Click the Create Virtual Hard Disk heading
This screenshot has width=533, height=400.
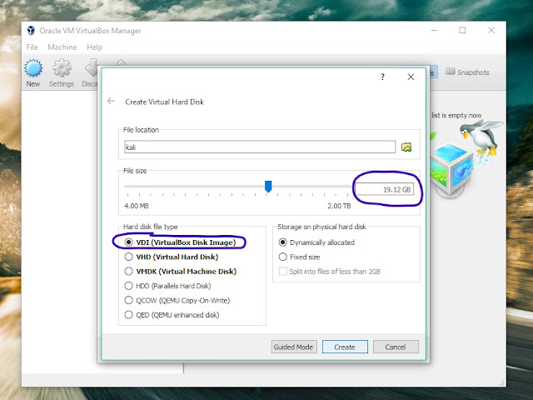165,102
